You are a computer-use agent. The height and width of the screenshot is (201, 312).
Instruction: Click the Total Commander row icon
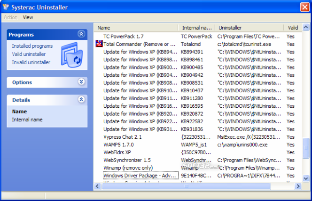click(x=99, y=44)
